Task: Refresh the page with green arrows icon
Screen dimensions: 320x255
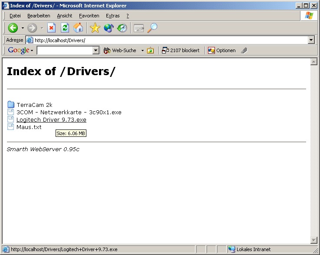Action: 65,28
